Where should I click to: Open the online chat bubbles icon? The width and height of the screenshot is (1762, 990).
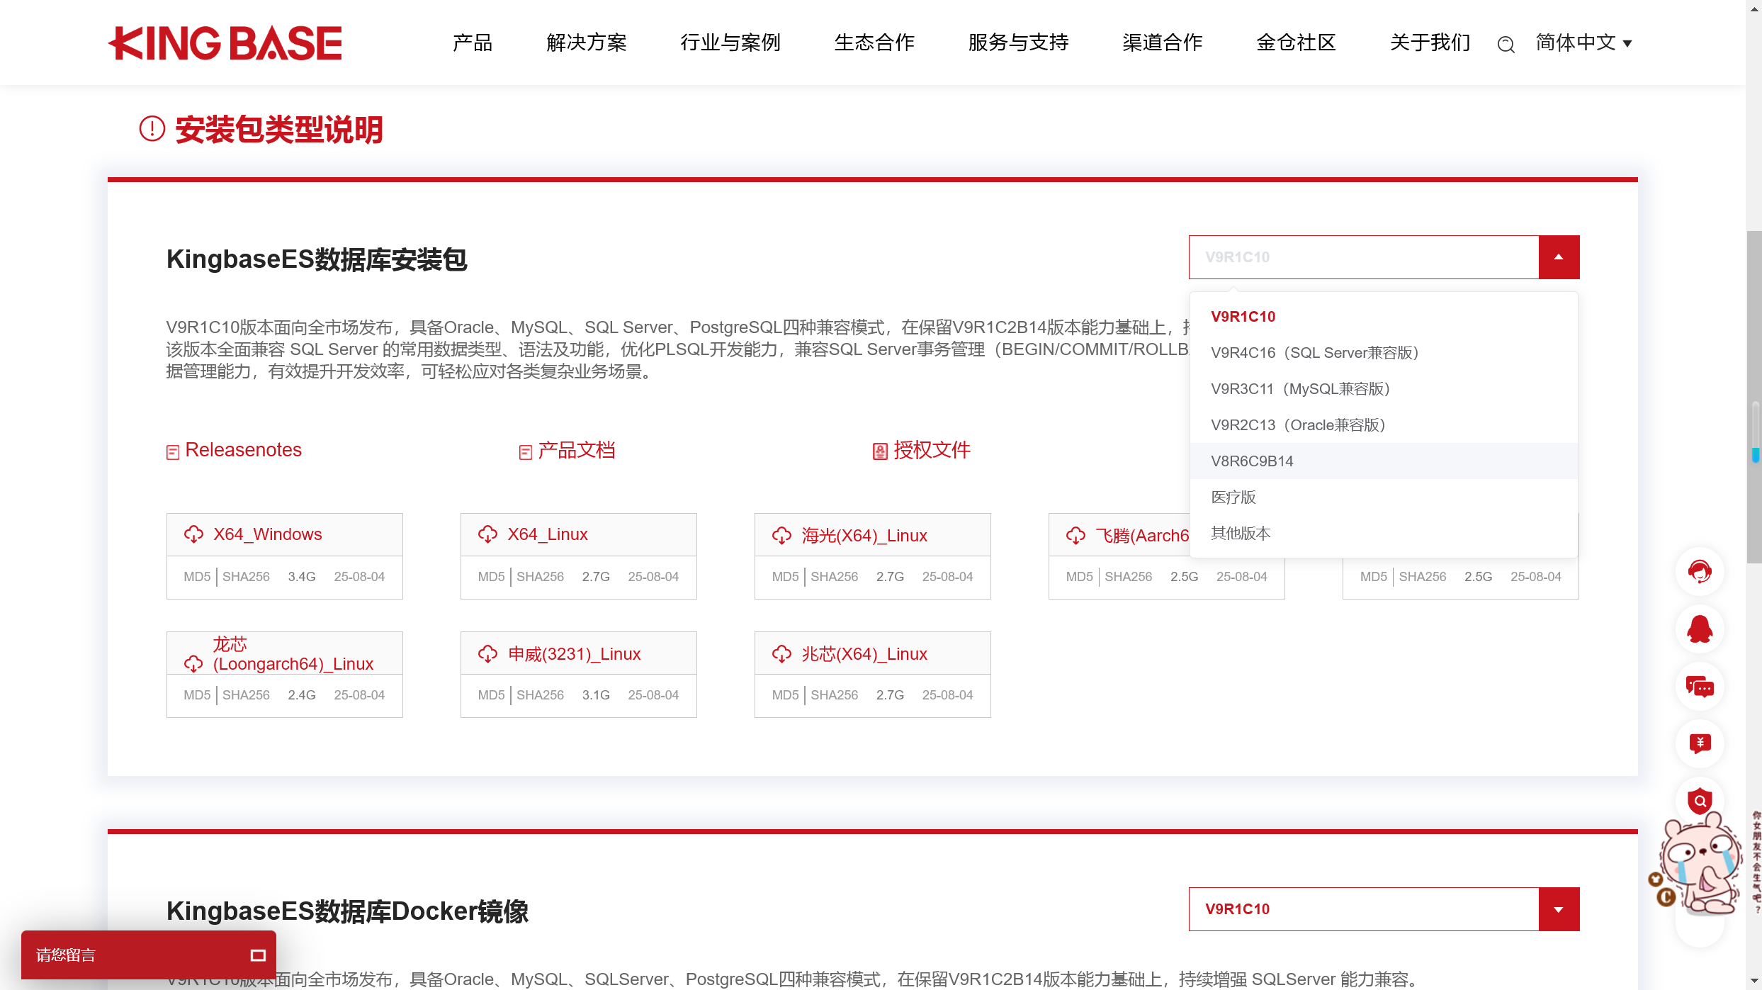point(1700,687)
